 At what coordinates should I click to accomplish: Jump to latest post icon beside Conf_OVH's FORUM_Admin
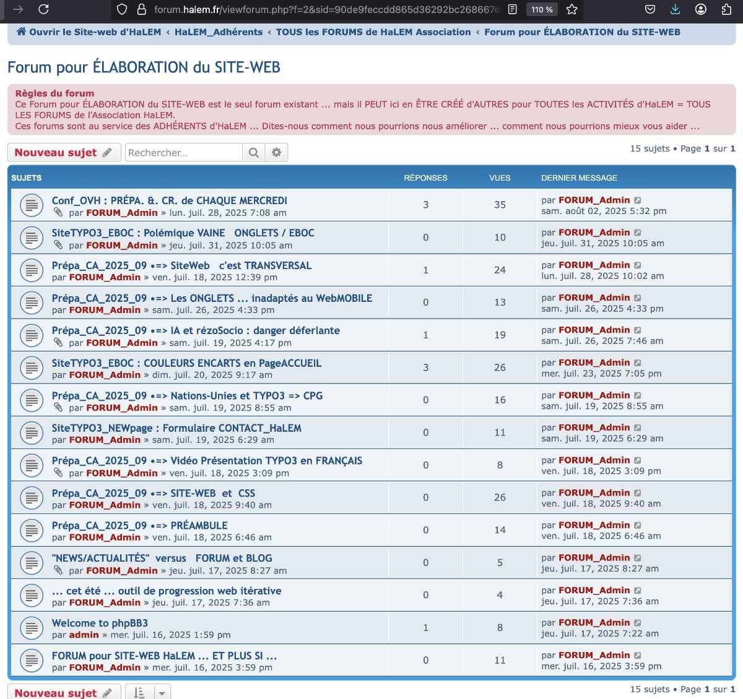click(637, 200)
